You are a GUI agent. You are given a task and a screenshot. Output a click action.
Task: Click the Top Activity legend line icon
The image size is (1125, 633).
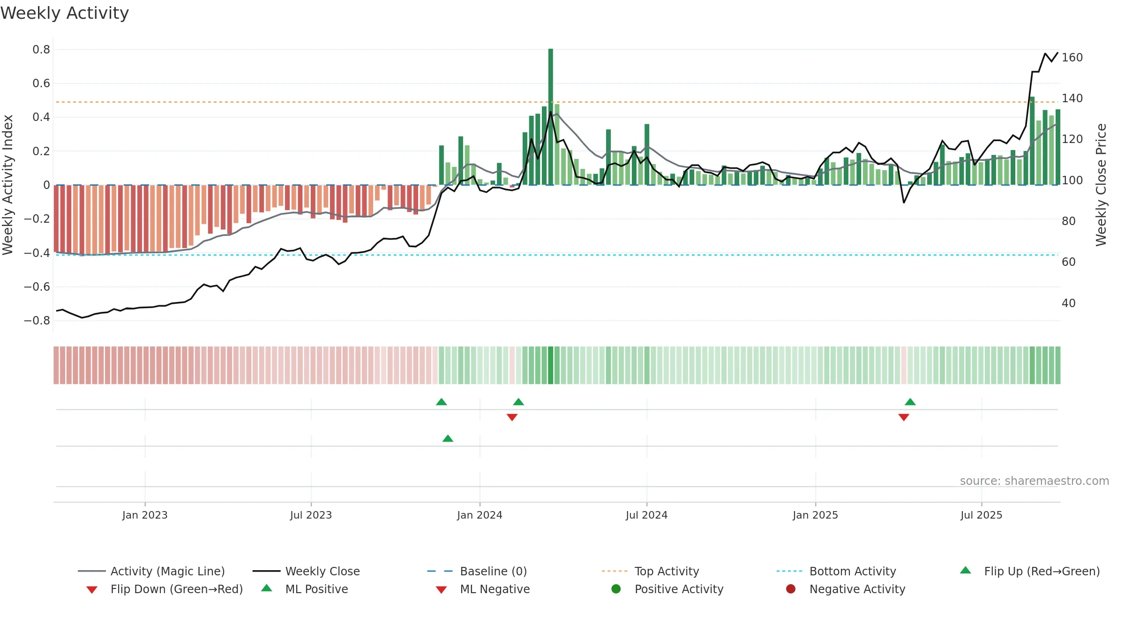pyautogui.click(x=615, y=571)
